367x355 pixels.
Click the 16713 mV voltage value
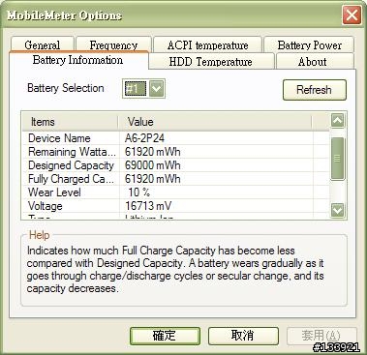tap(148, 206)
